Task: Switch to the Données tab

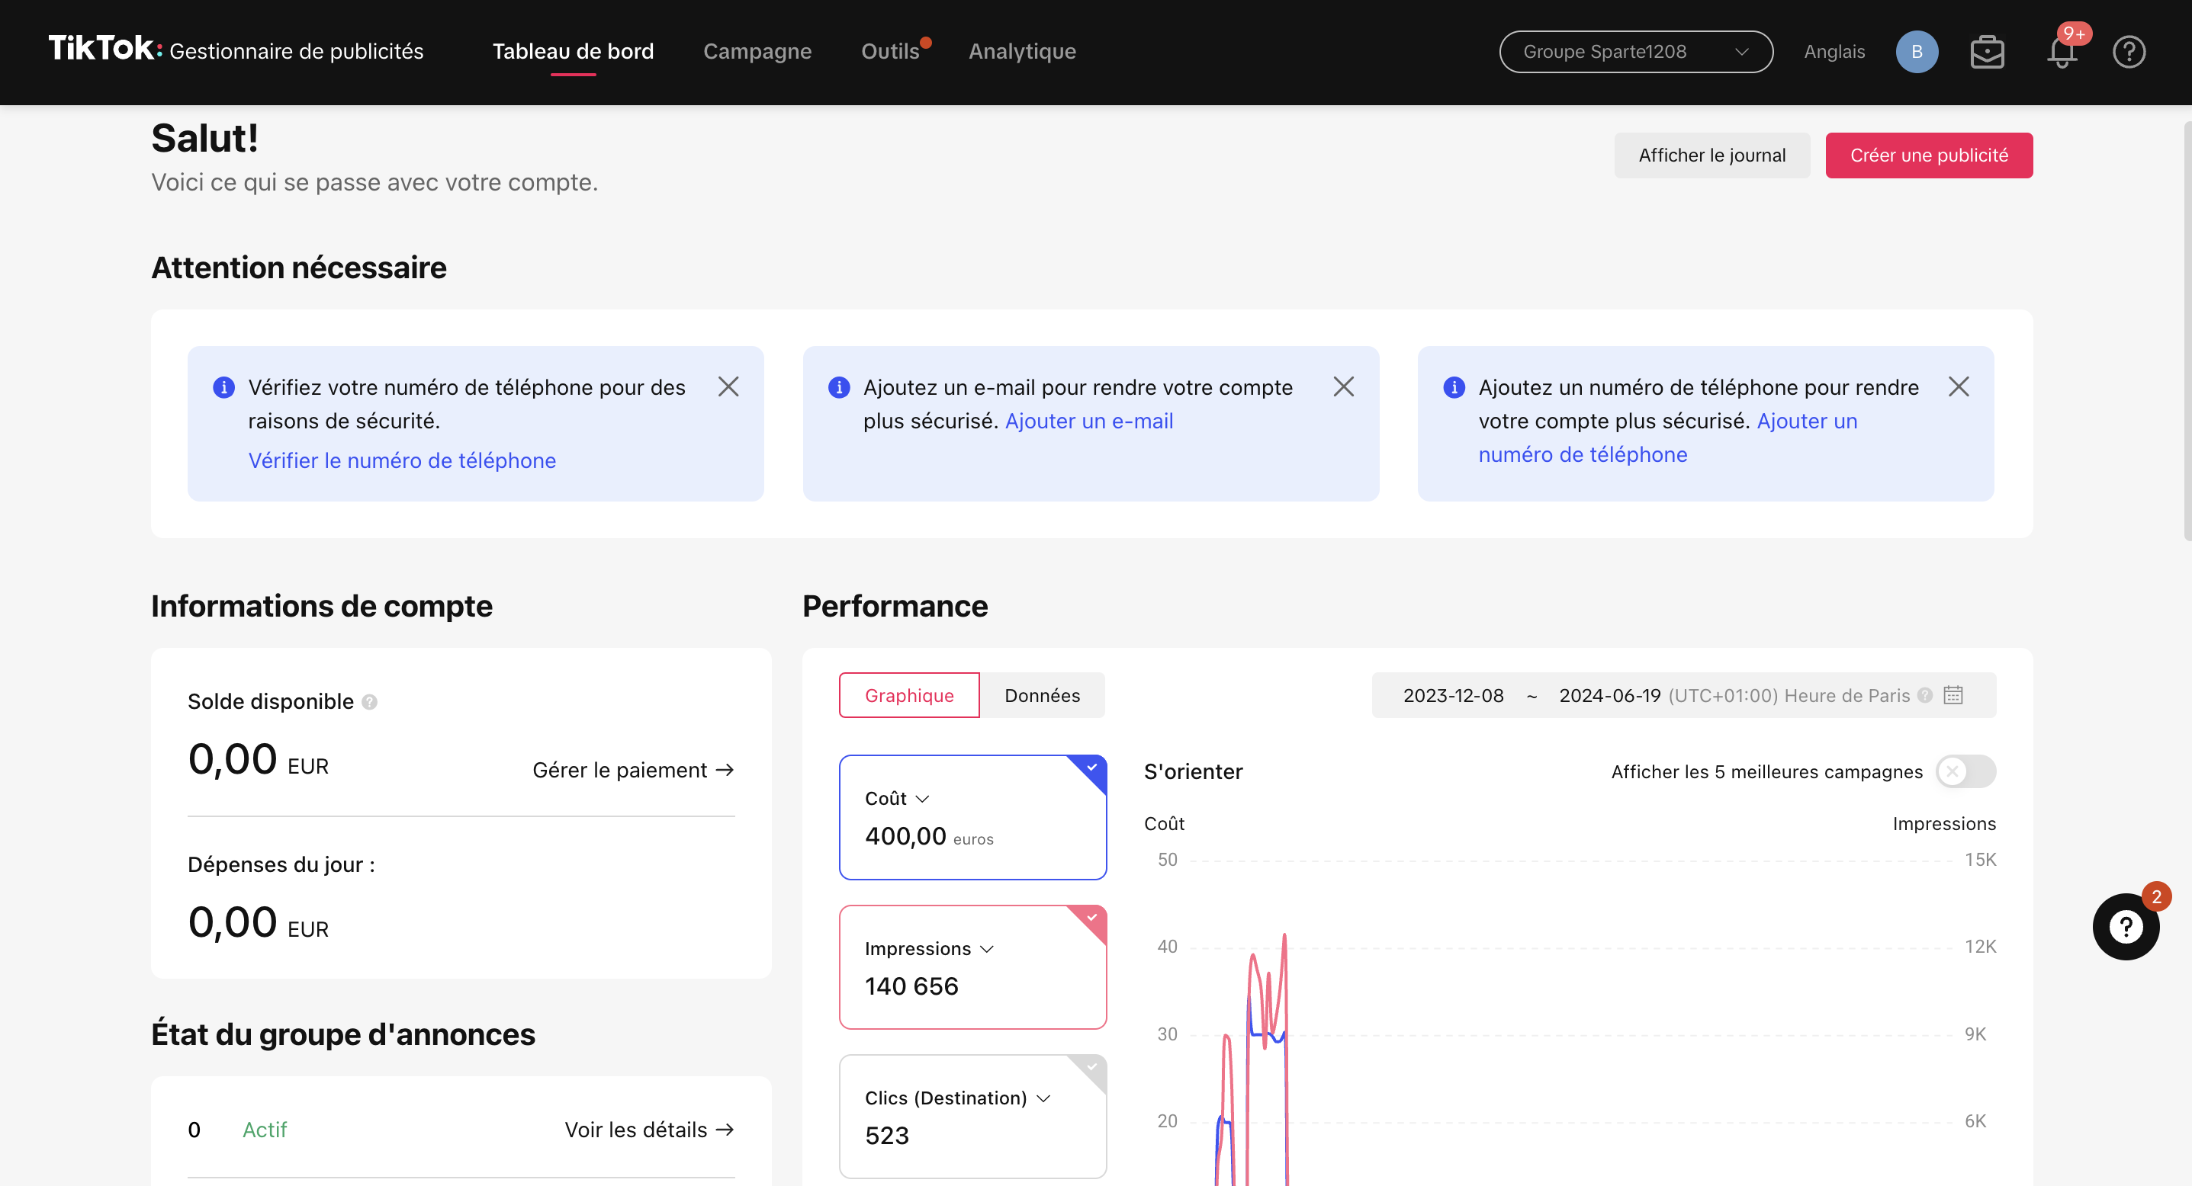Action: (1042, 694)
